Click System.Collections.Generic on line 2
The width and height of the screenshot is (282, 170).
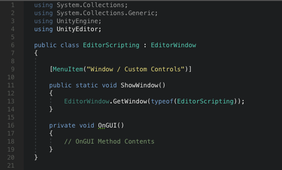pos(105,13)
